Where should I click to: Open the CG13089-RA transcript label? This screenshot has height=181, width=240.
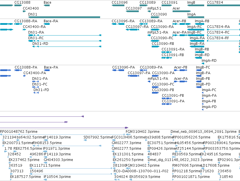pyautogui.click(x=151, y=21)
